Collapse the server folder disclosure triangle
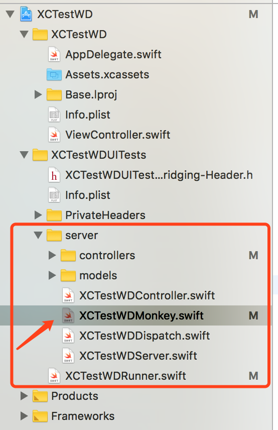The image size is (278, 430). click(38, 235)
